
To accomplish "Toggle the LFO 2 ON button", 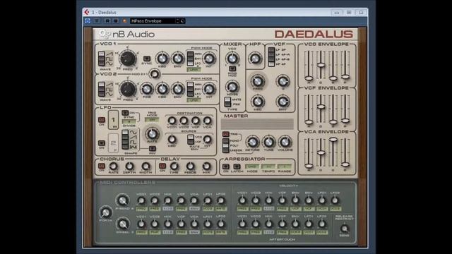I will click(x=102, y=143).
